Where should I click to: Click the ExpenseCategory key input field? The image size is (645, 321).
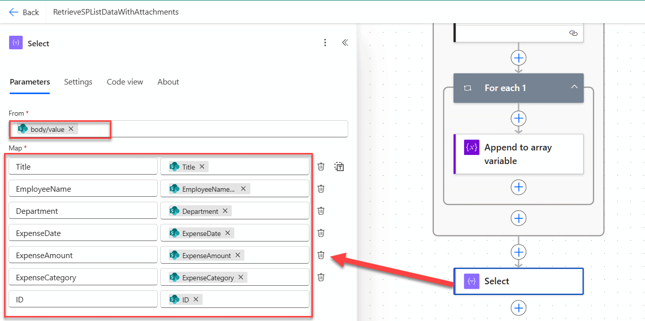tap(83, 277)
